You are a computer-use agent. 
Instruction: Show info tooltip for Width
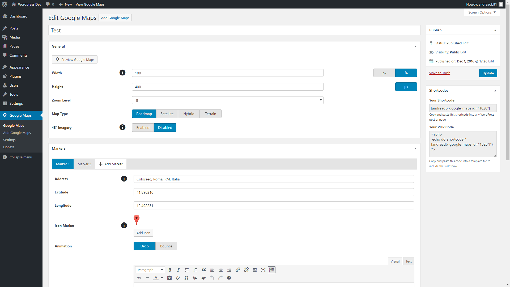(x=122, y=73)
